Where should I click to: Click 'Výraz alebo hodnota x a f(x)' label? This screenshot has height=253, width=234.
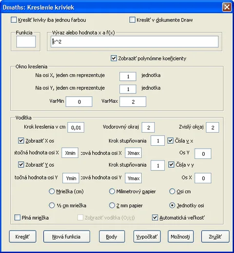83,33
